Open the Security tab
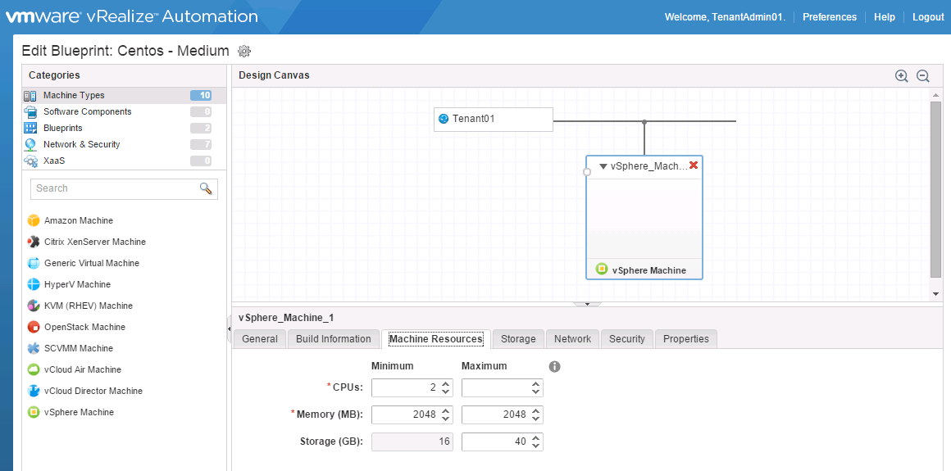Screen dimensions: 951x471 click(627, 339)
